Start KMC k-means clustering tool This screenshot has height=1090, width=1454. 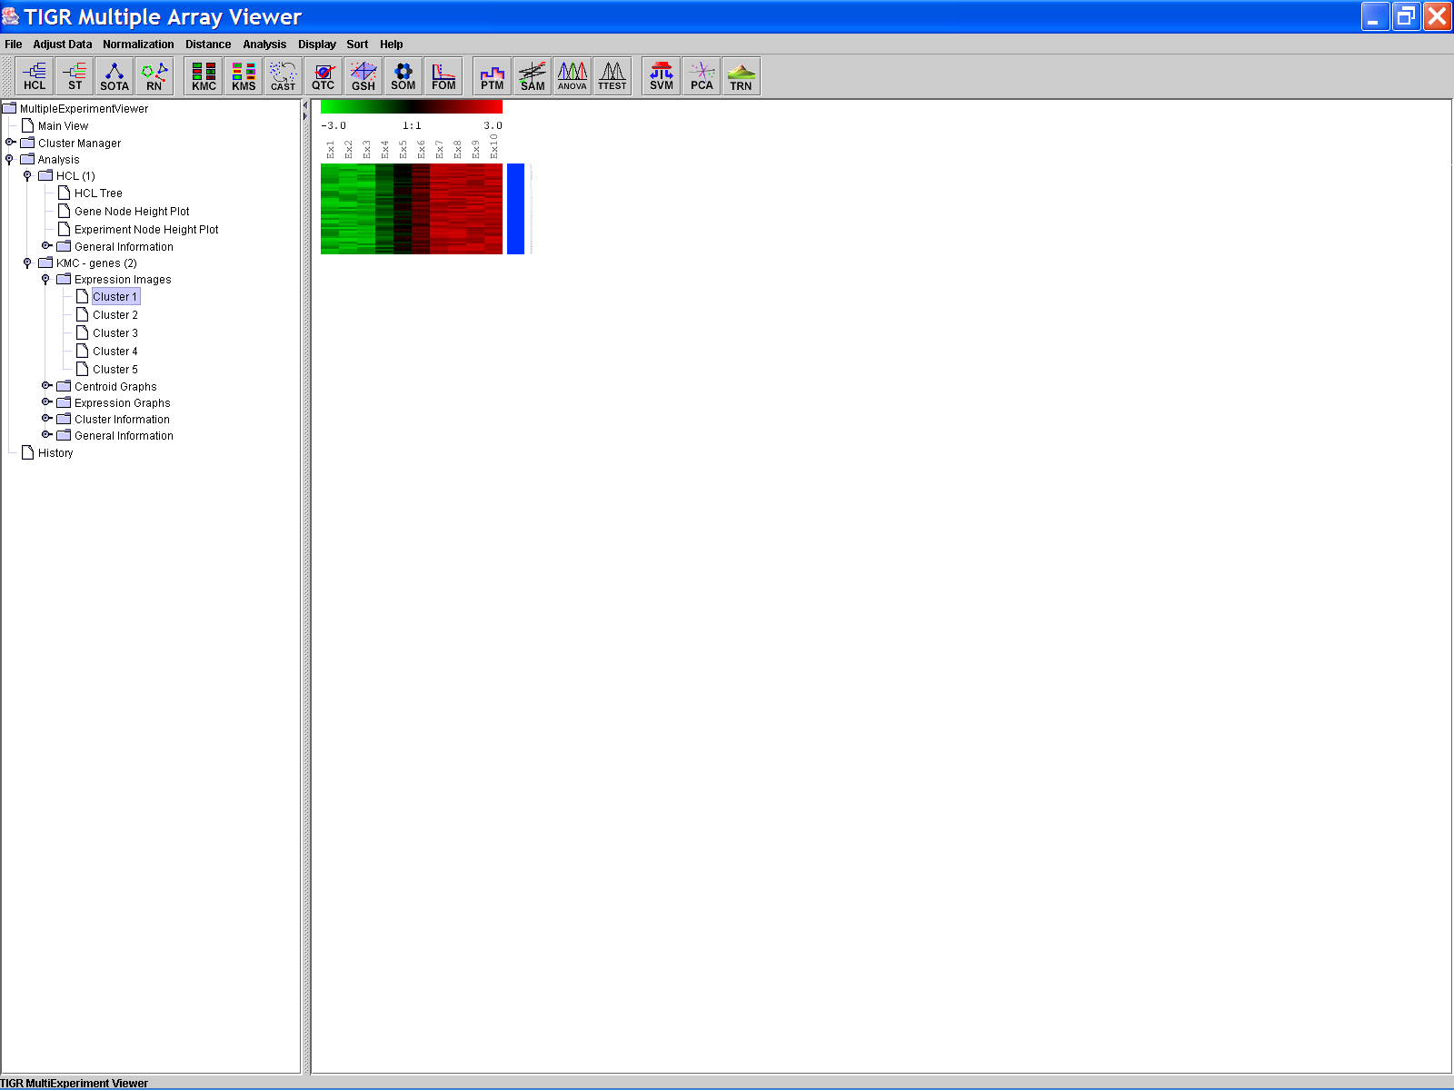tap(204, 76)
